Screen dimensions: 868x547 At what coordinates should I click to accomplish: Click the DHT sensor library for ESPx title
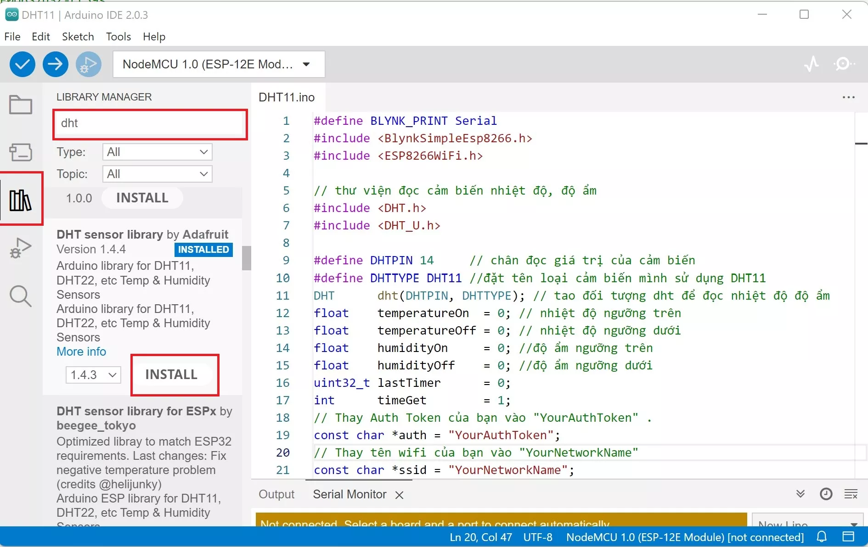(144, 418)
